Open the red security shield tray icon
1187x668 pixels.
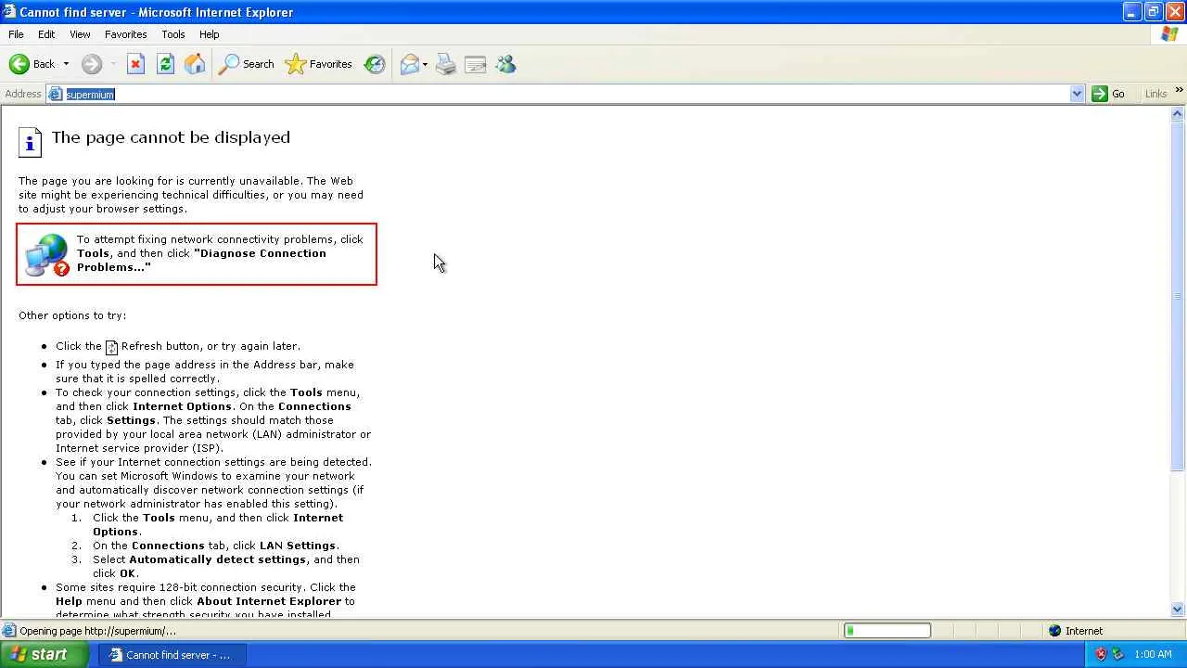[x=1101, y=654]
